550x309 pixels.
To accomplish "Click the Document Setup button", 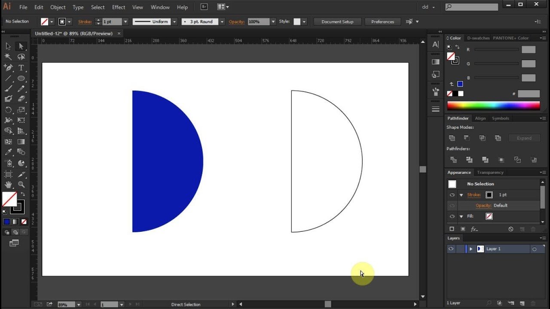I will click(337, 22).
